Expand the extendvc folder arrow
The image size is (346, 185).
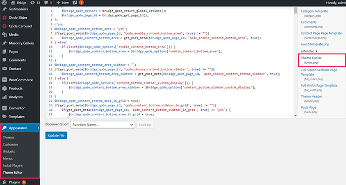pos(316,51)
